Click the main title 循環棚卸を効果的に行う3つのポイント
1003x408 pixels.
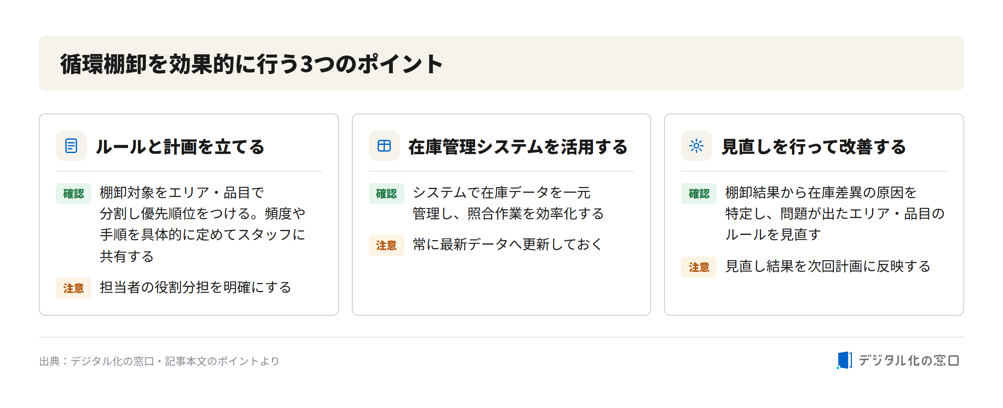point(252,64)
